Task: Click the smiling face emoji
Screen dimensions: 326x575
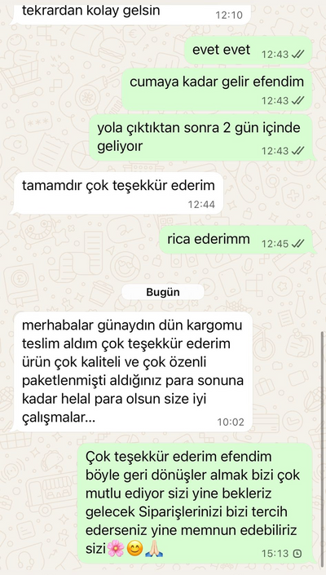Action: 134,550
